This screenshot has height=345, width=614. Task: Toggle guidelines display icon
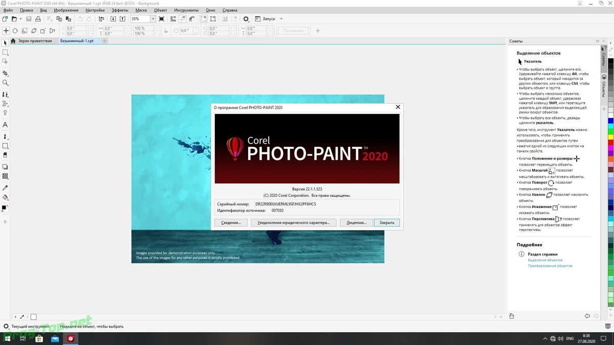click(183, 19)
